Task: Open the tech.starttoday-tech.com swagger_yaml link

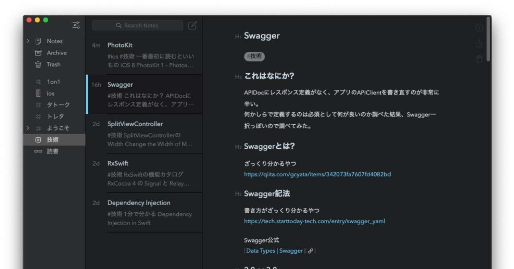Action: click(x=314, y=221)
